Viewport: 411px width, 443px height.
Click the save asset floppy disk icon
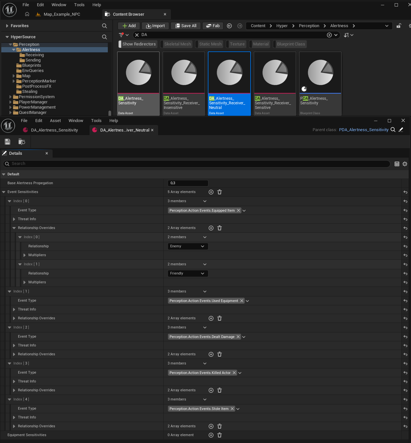8,142
